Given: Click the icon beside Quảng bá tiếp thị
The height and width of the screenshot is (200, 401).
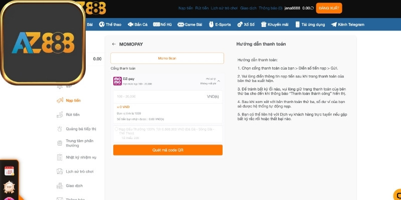Looking at the screenshot, I should coord(60,129).
